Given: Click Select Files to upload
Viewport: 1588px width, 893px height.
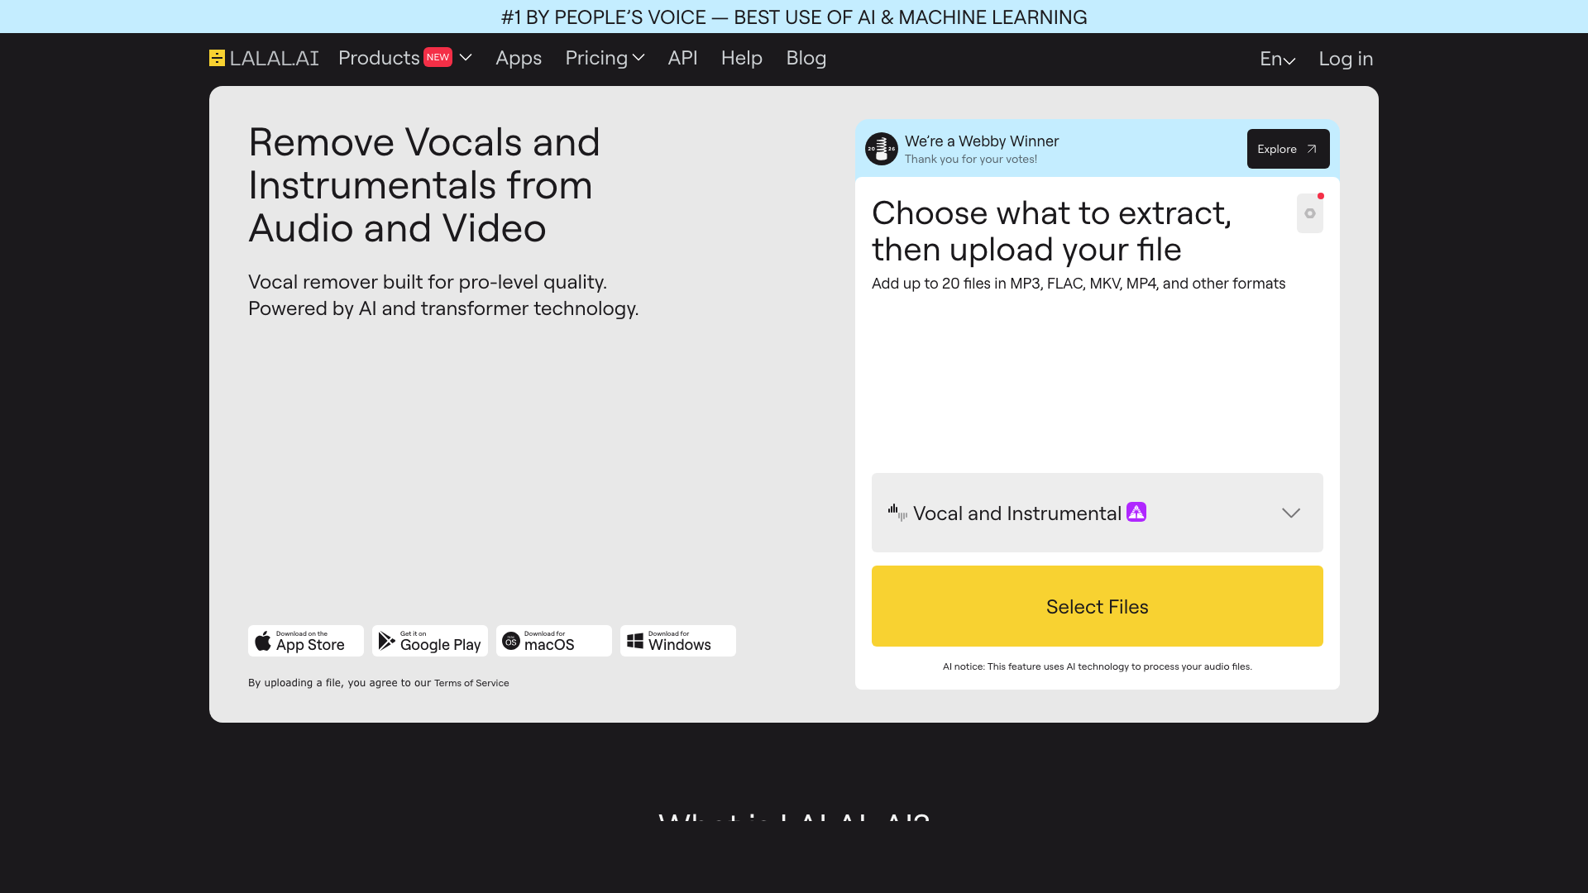Looking at the screenshot, I should tap(1097, 606).
